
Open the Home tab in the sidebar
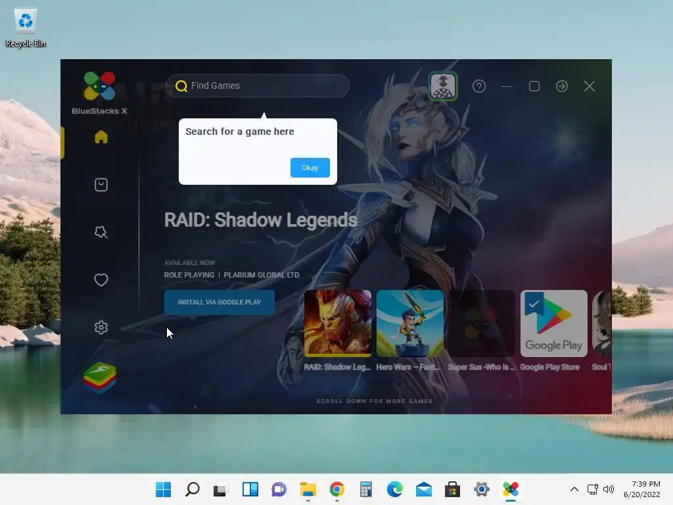[x=101, y=137]
